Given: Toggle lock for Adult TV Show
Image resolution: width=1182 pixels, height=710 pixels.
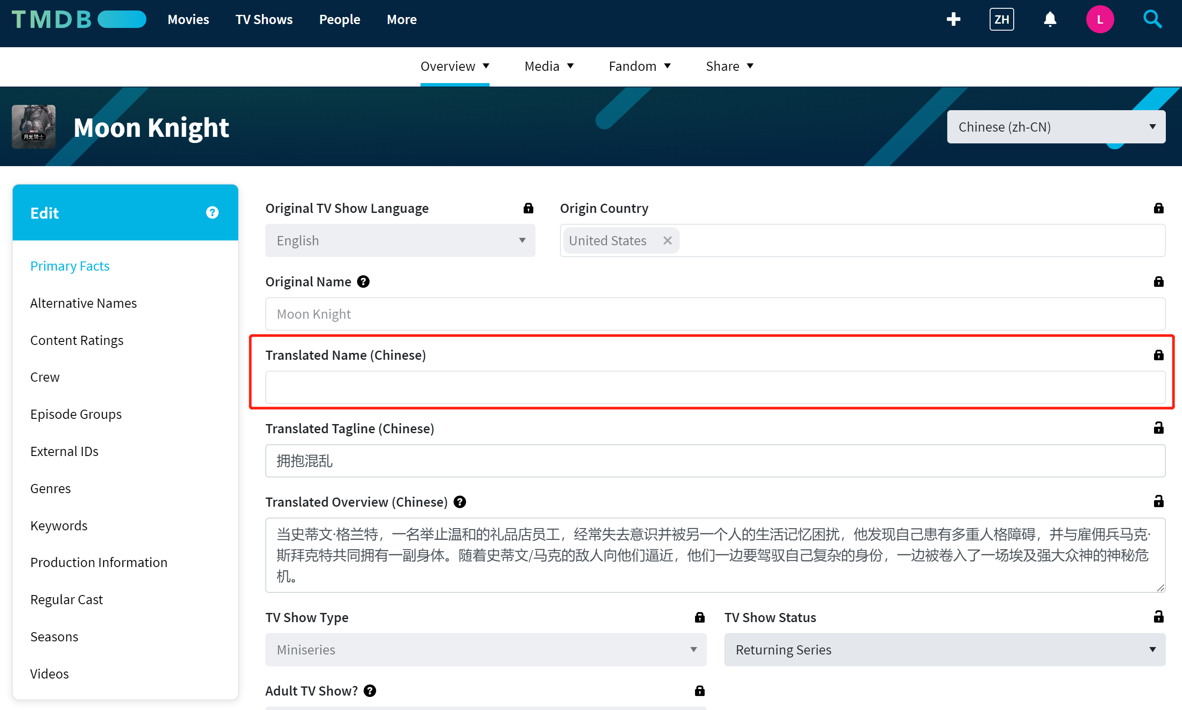Looking at the screenshot, I should 699,691.
